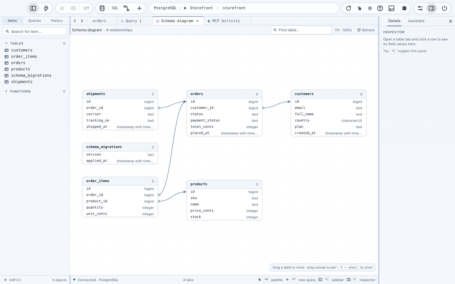Switch to the History sidebar tab
455x284 pixels.
coord(57,21)
